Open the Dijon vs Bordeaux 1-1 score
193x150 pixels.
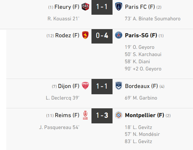click(102, 86)
